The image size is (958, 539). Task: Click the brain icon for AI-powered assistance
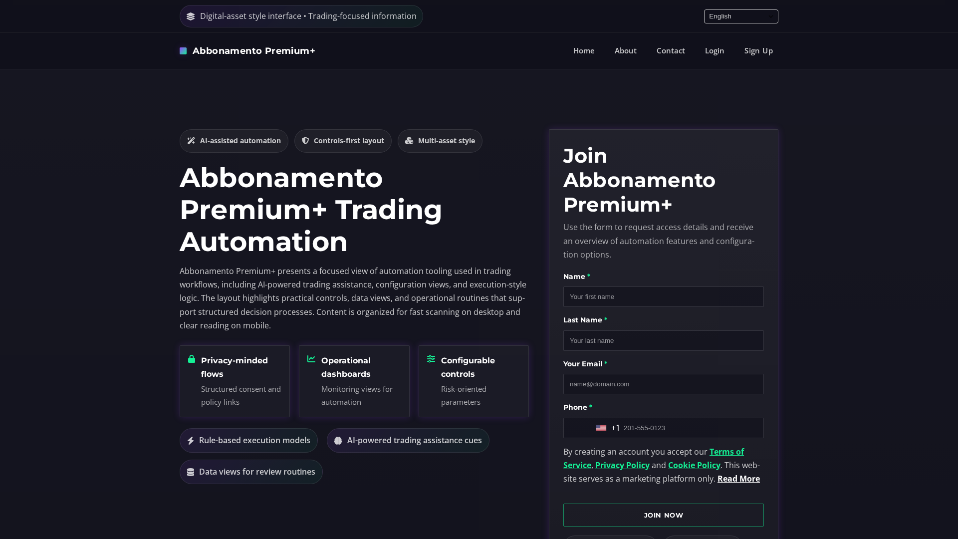point(338,441)
